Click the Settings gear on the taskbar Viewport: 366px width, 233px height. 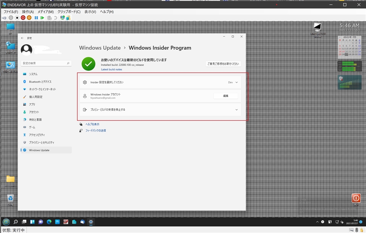click(x=91, y=222)
